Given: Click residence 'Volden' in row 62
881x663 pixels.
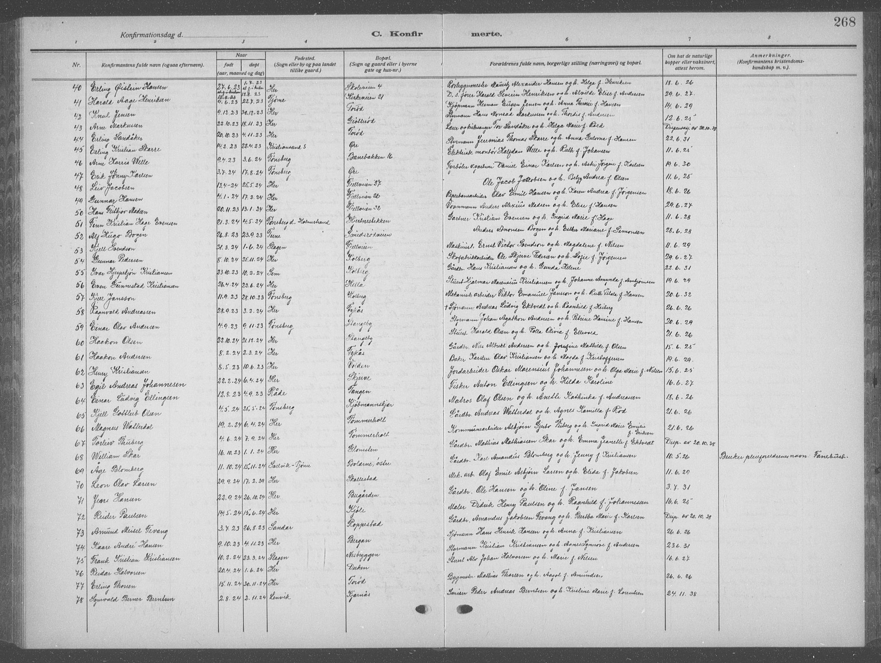Looking at the screenshot, I should pyautogui.click(x=358, y=365).
